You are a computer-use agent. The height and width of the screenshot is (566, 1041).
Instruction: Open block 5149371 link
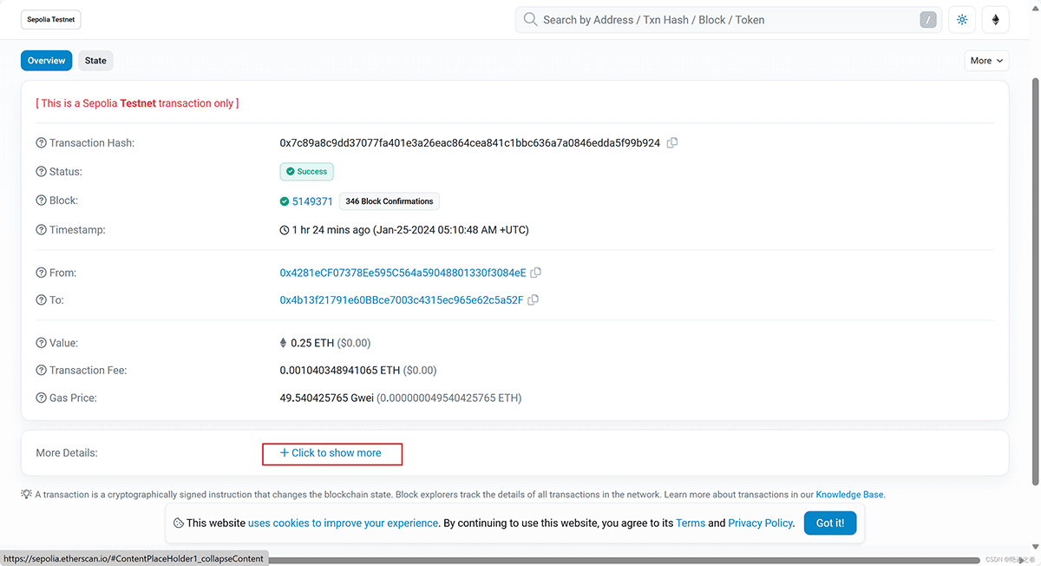[x=312, y=201]
